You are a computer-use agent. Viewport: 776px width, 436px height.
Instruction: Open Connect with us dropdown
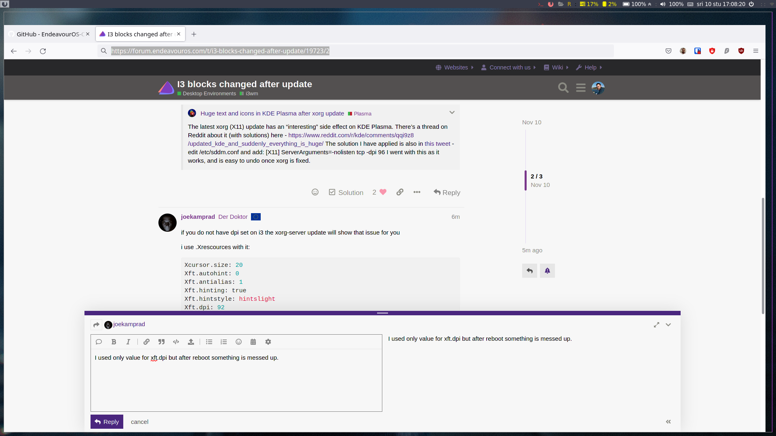click(508, 67)
